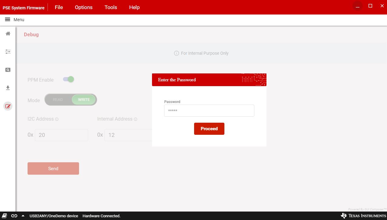Select the Debug edit sidebar icon

(8, 106)
